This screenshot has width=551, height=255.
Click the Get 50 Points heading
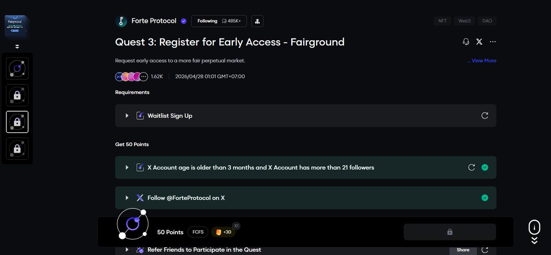(x=132, y=144)
